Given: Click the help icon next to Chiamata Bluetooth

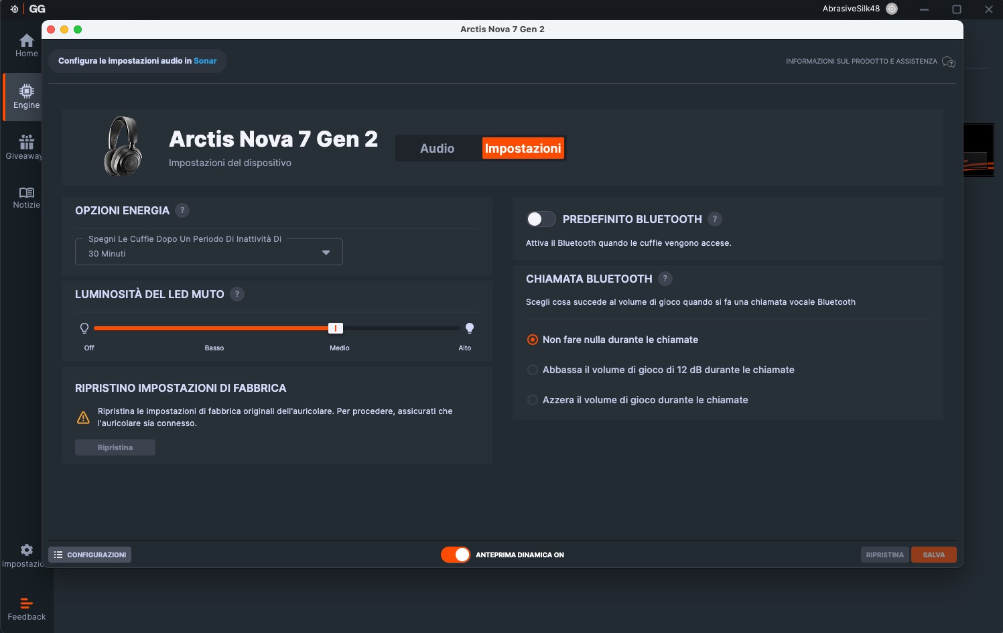Looking at the screenshot, I should point(665,279).
